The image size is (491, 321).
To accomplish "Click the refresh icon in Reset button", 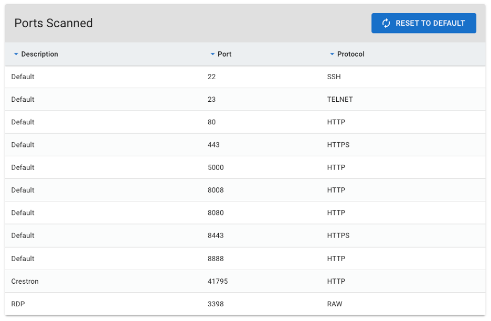I will [386, 23].
